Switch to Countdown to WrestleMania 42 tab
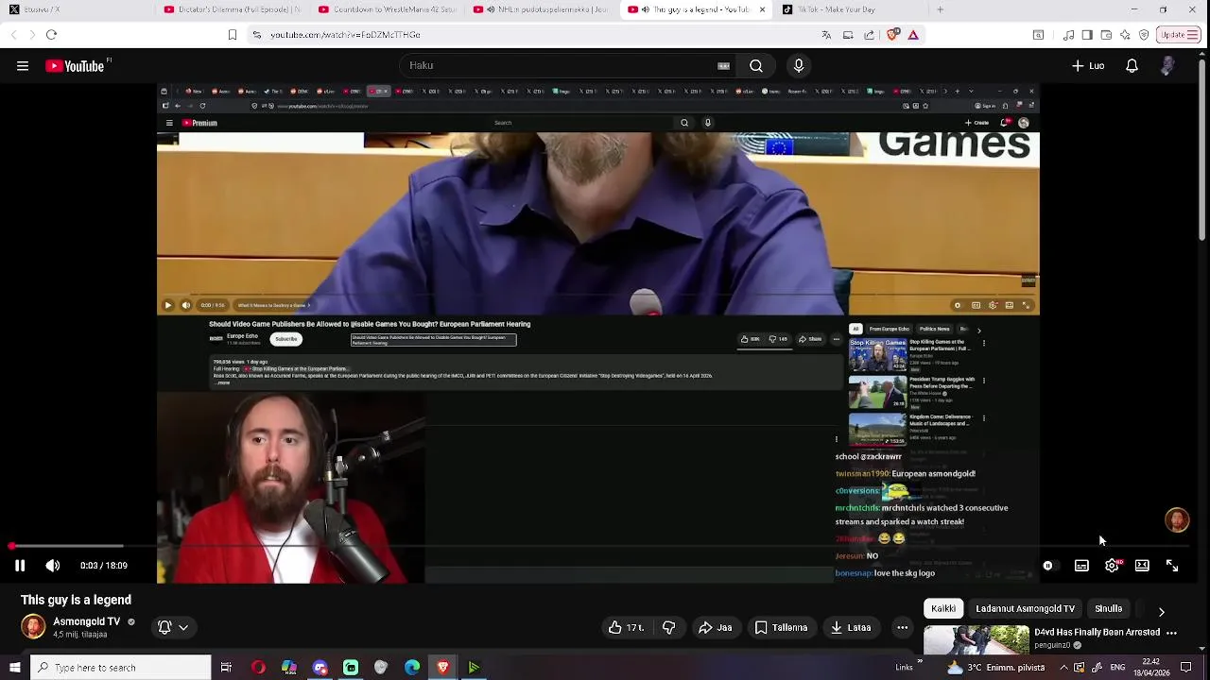The image size is (1210, 680). [x=387, y=9]
